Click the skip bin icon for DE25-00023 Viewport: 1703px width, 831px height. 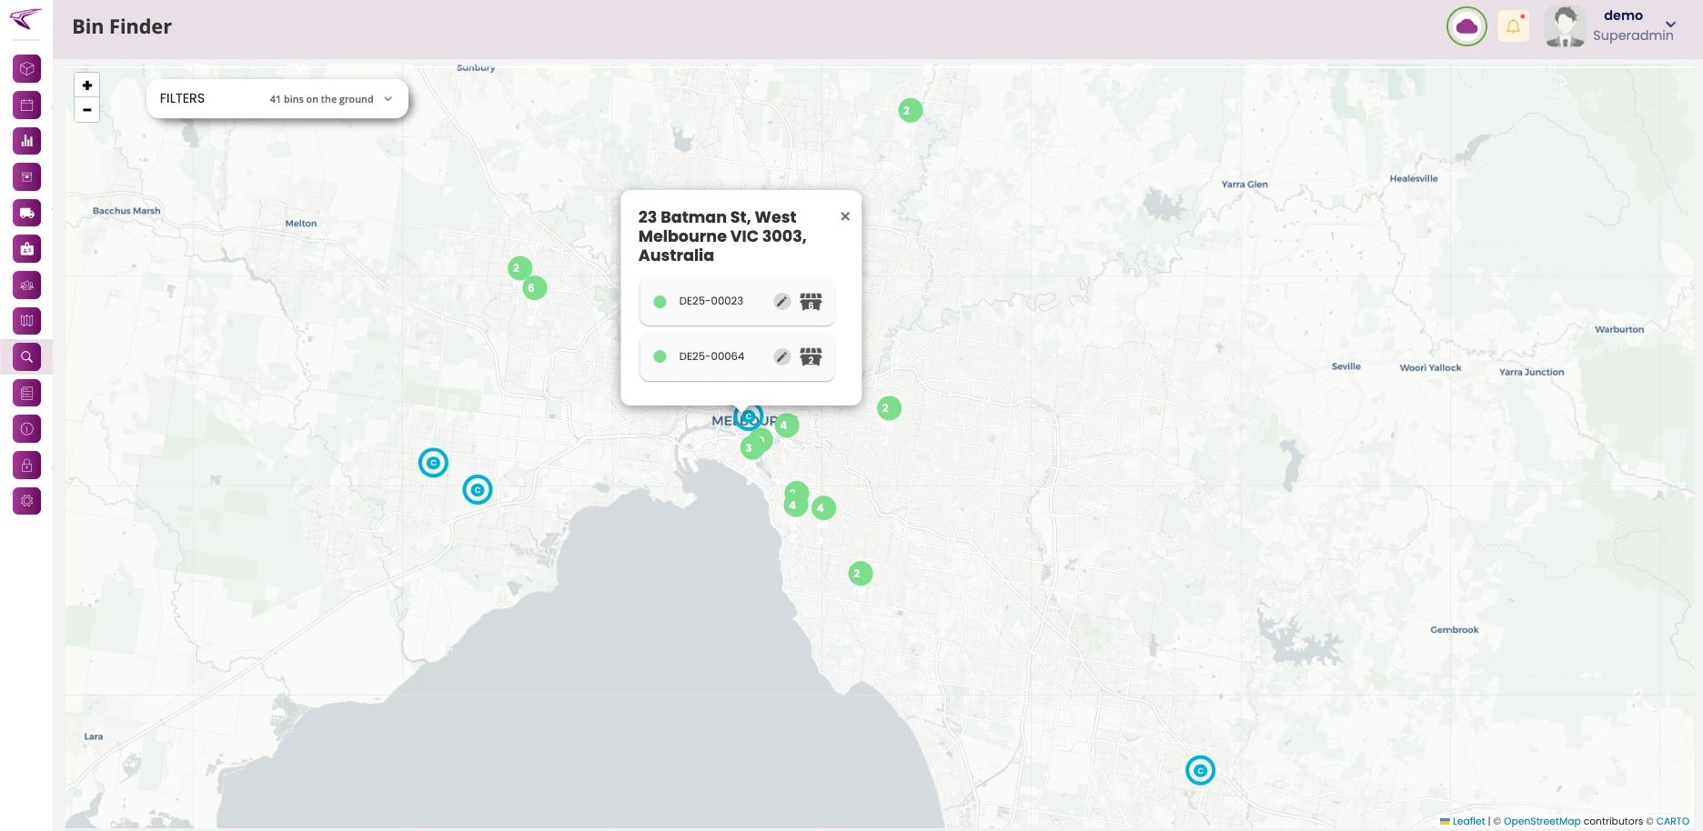811,302
